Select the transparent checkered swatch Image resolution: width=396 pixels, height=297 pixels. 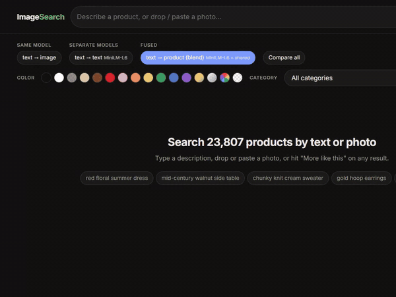[x=238, y=78]
